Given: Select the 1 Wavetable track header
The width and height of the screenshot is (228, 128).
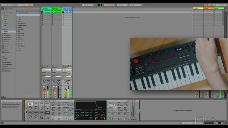Looking at the screenshot, I should coord(47,9).
